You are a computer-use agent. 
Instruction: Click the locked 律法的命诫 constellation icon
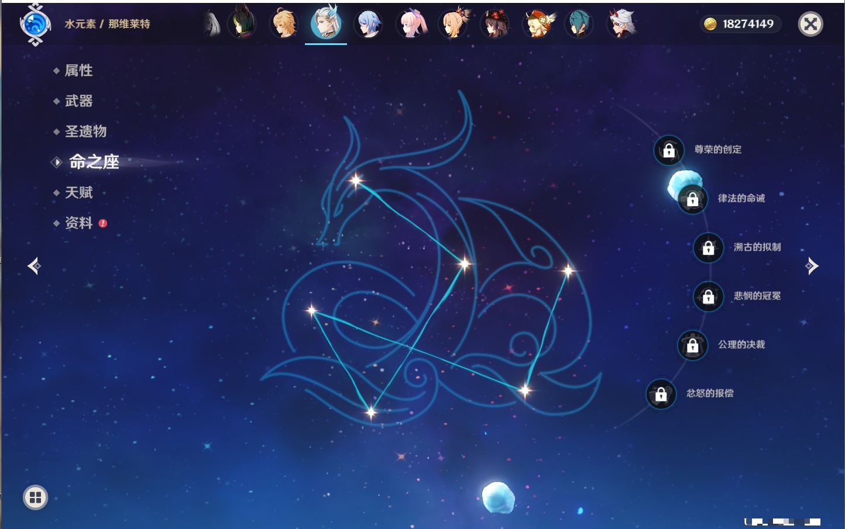693,199
